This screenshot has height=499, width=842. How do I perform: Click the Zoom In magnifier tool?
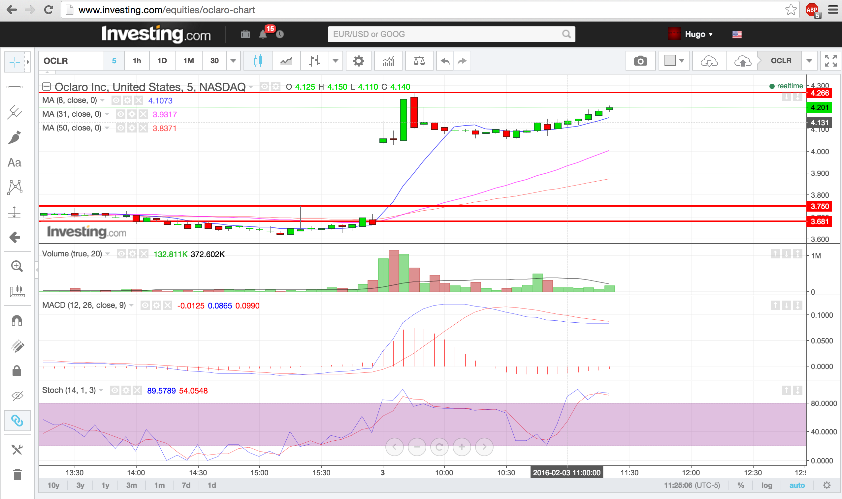click(x=16, y=266)
